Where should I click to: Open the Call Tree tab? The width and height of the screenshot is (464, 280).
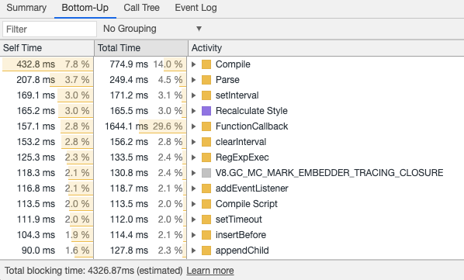pyautogui.click(x=141, y=8)
